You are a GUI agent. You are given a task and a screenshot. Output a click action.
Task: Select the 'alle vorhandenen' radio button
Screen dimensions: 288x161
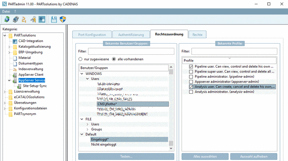pos(114,59)
